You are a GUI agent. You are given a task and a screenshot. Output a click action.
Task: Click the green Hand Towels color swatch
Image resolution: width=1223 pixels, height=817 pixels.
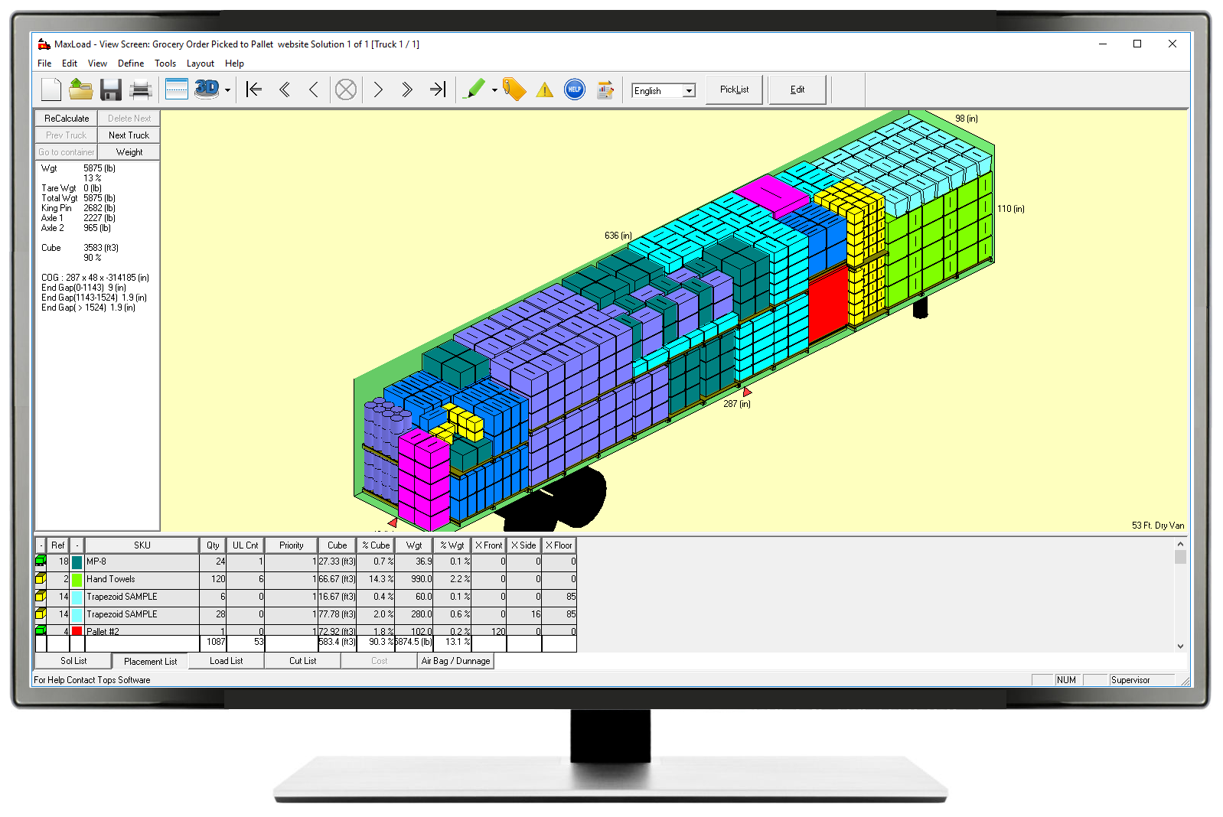coord(77,580)
